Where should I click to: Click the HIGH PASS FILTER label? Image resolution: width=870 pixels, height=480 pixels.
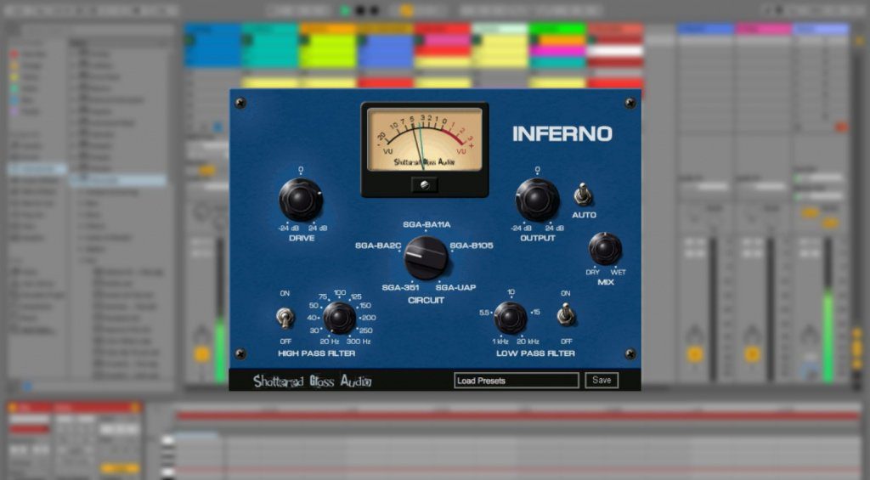316,353
